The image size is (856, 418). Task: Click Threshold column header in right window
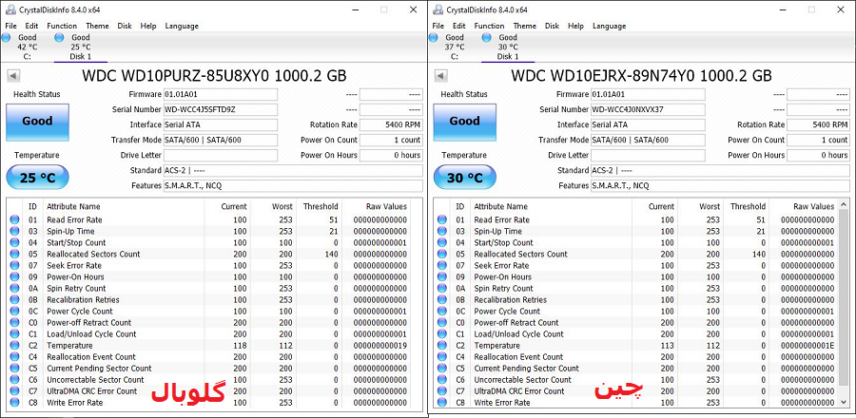coord(748,206)
